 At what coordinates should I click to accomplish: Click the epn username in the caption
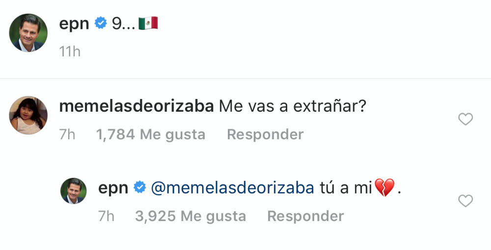pos(74,23)
